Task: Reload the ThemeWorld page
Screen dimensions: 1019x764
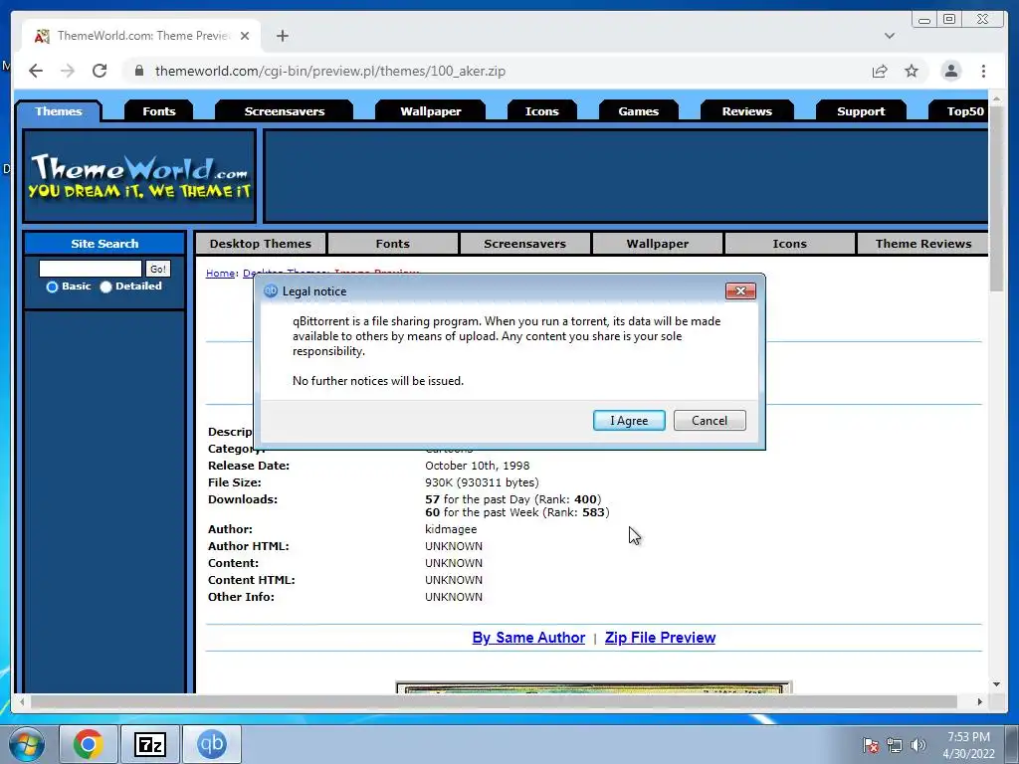Action: tap(100, 71)
